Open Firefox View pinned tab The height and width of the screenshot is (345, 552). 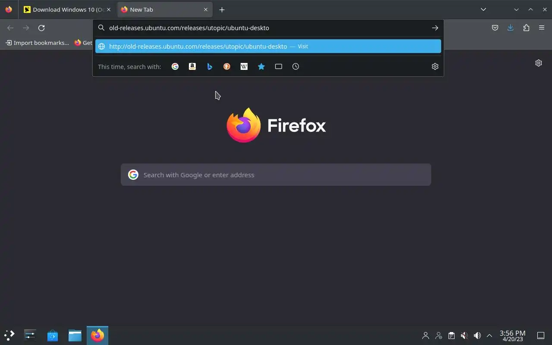tap(9, 9)
